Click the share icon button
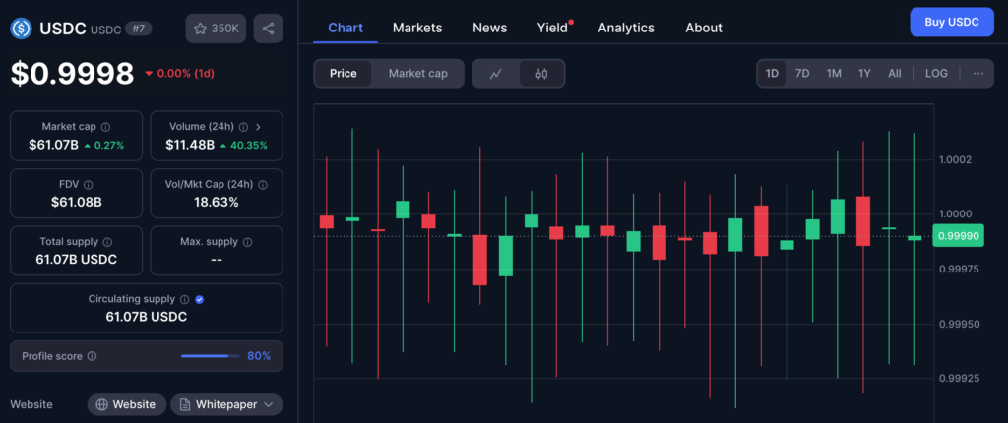Screen dimensions: 1008x423 click(268, 29)
